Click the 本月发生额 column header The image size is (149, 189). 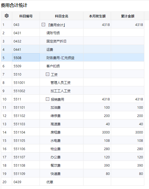pyautogui.click(x=97, y=16)
